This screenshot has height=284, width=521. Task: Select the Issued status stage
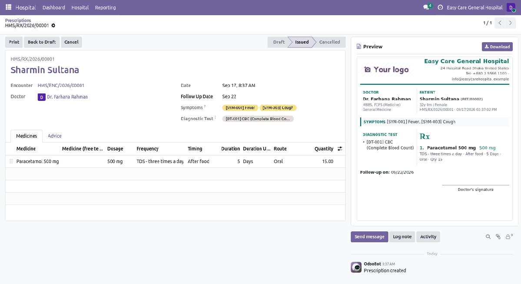point(302,42)
